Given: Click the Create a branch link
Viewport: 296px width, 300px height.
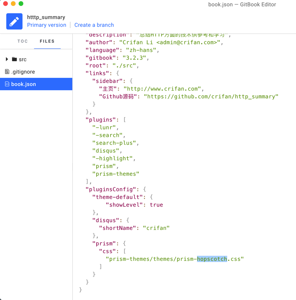Looking at the screenshot, I should (94, 25).
